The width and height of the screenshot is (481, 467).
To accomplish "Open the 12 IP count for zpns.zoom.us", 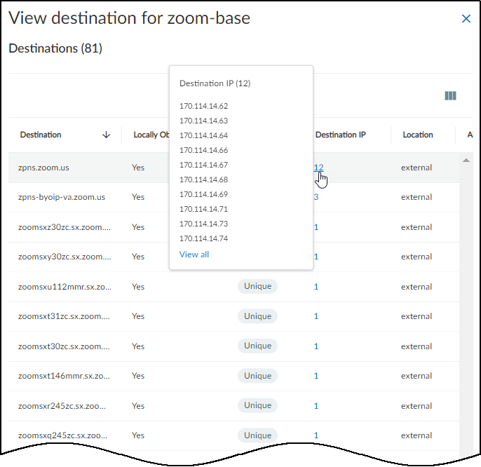I will click(x=318, y=168).
